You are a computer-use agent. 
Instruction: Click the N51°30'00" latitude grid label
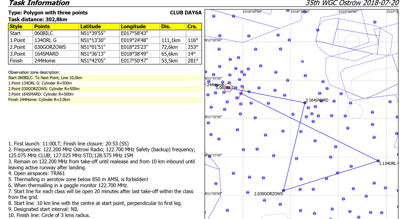click(214, 117)
